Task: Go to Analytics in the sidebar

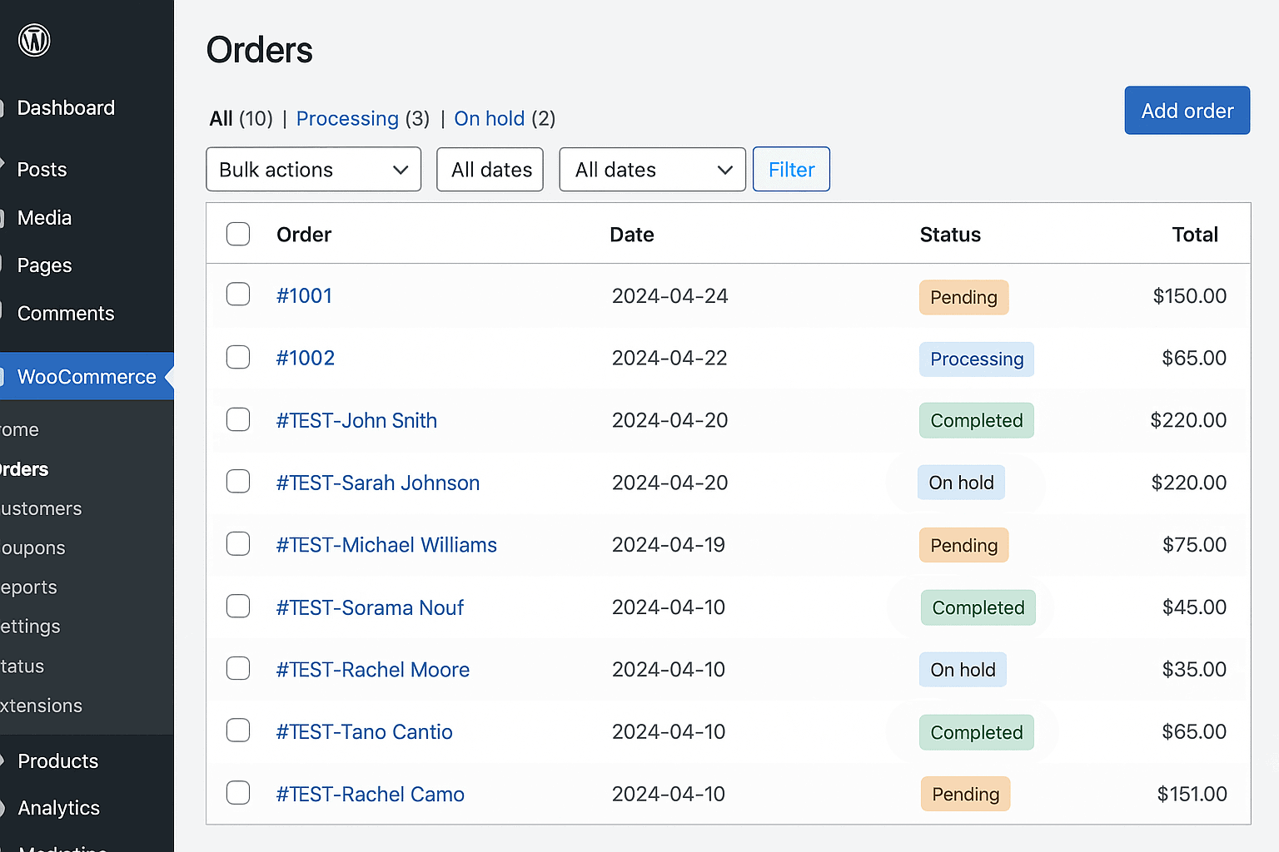Action: 59,808
